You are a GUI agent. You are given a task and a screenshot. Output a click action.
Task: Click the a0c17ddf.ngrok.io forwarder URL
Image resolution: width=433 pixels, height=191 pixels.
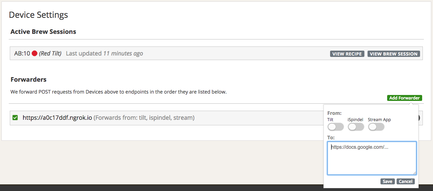(x=57, y=118)
